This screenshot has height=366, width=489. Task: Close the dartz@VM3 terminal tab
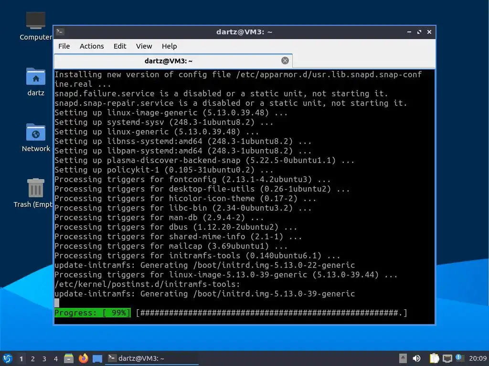tap(285, 61)
